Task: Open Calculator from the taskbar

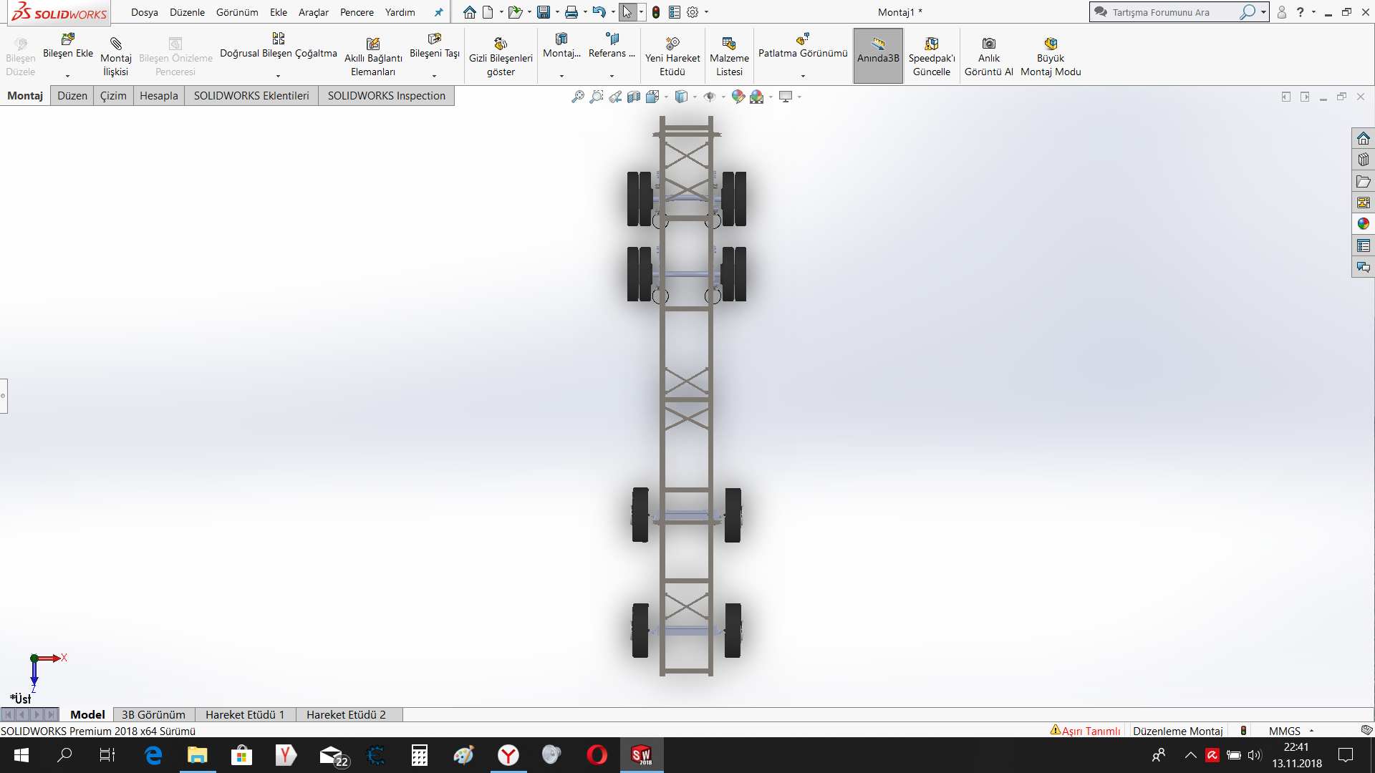Action: click(420, 755)
